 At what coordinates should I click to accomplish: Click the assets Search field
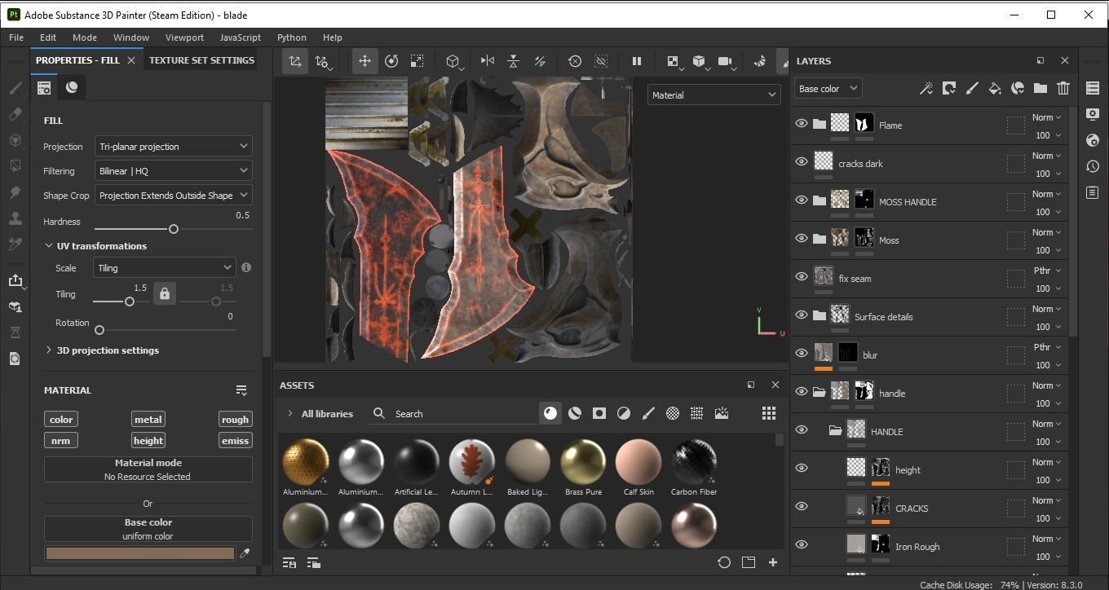453,414
